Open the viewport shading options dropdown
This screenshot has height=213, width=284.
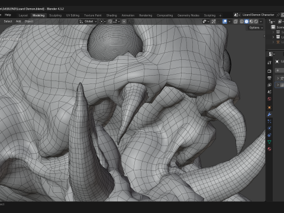[261, 21]
